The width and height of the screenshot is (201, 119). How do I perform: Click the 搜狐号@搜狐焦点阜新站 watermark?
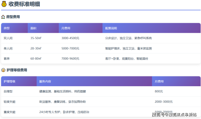click(x=174, y=114)
